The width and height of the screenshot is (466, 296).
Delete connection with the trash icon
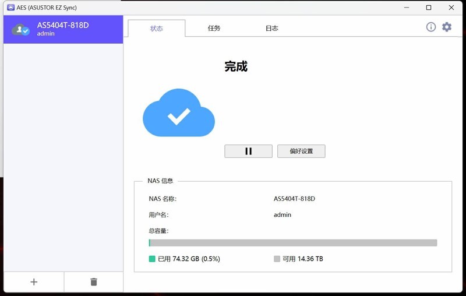click(x=94, y=282)
